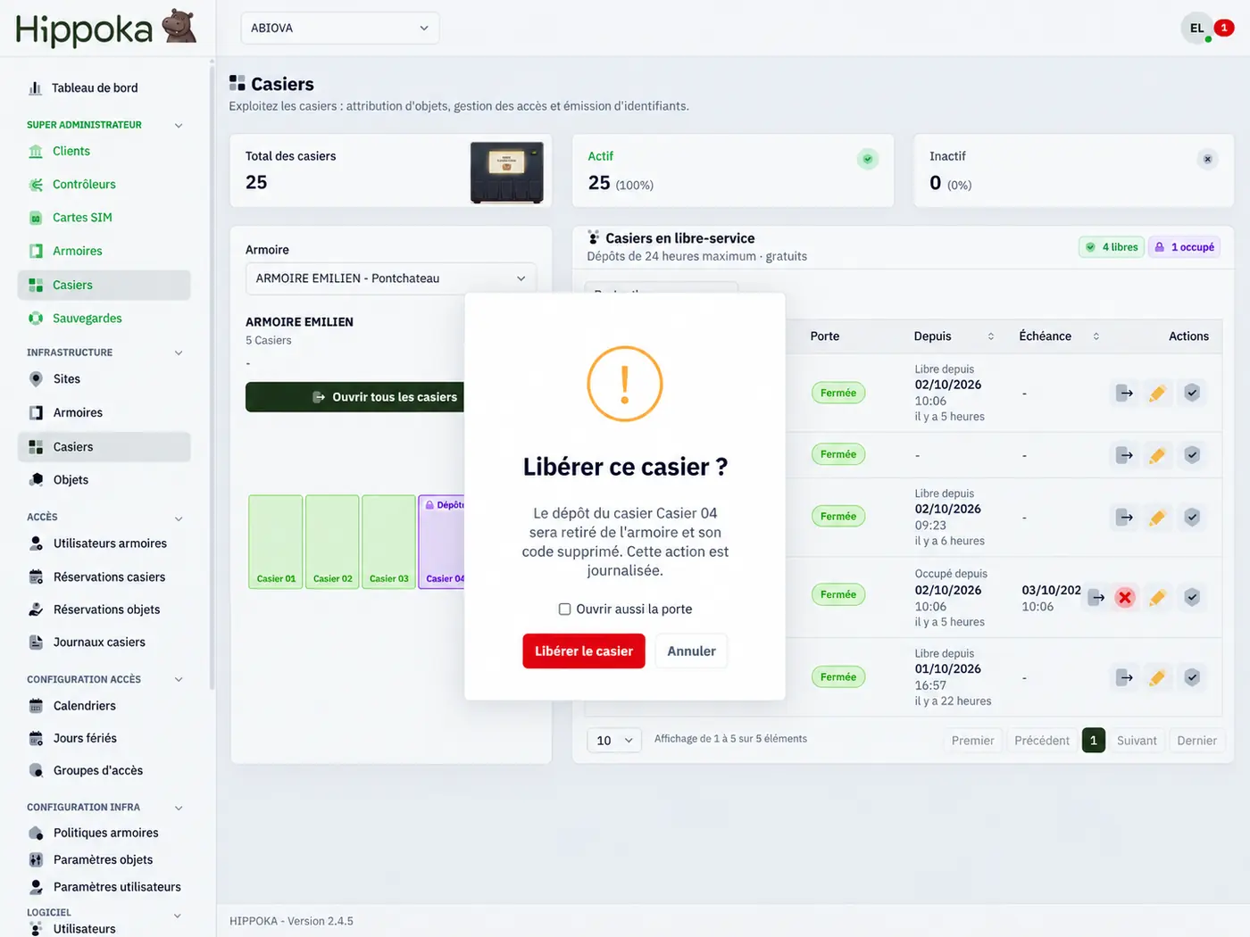Click the Sites pin icon
The image size is (1250, 937).
pyautogui.click(x=36, y=378)
